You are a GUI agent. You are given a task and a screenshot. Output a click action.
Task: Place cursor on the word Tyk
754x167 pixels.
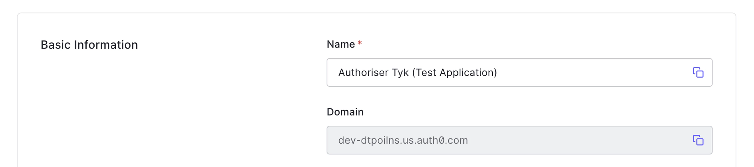pos(400,72)
